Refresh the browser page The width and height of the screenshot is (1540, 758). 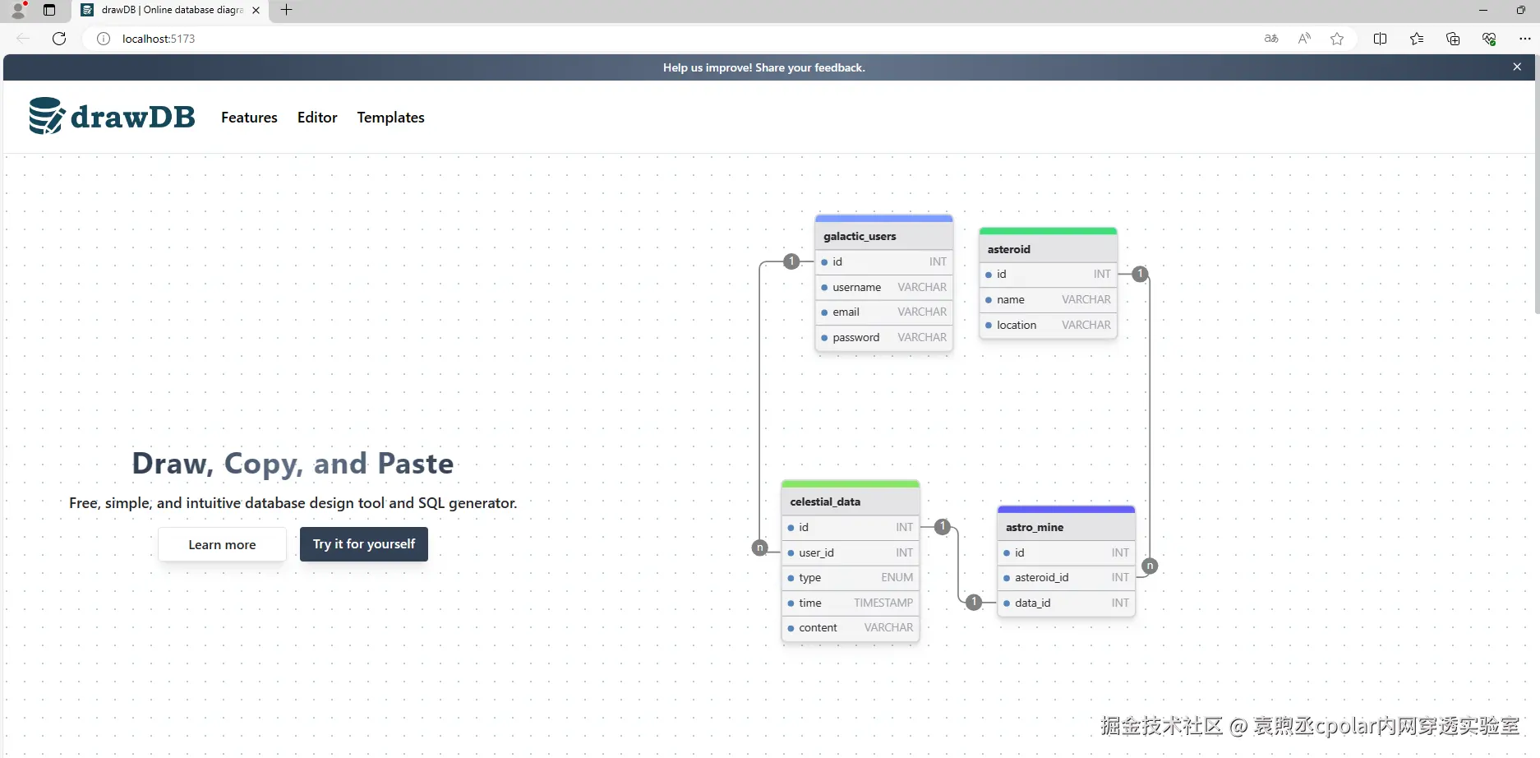(x=59, y=39)
